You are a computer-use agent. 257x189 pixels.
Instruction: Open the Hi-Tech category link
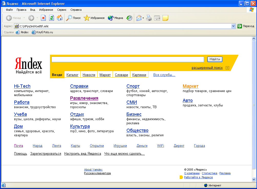pos(22,86)
